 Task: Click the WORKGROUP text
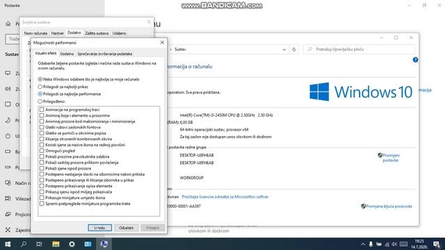pos(192,178)
